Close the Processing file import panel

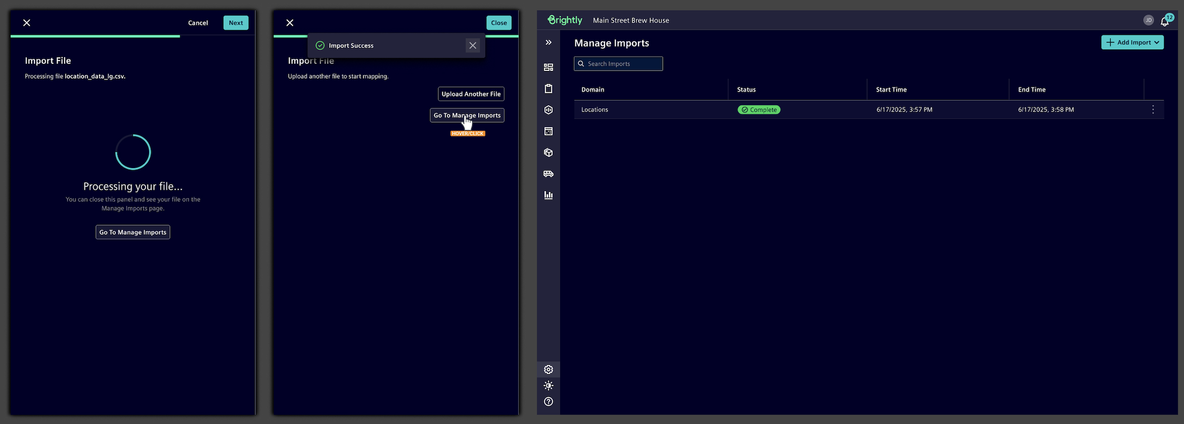tap(27, 23)
